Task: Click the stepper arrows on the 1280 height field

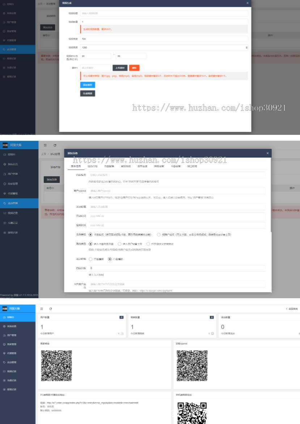Action: 246,48
